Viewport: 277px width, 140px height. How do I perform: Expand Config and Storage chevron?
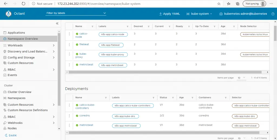54,58
